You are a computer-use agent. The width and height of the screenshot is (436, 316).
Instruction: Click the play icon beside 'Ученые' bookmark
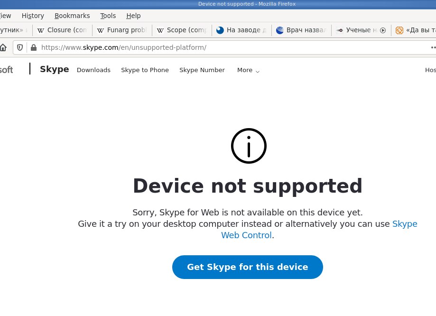coord(383,30)
